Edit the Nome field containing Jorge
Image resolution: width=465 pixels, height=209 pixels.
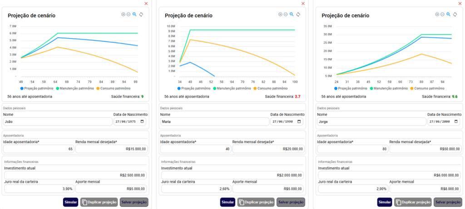[x=371, y=121]
